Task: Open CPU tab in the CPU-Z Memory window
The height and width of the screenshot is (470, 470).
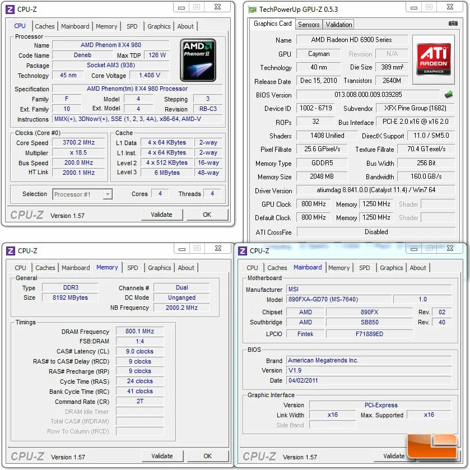Action: [x=20, y=268]
